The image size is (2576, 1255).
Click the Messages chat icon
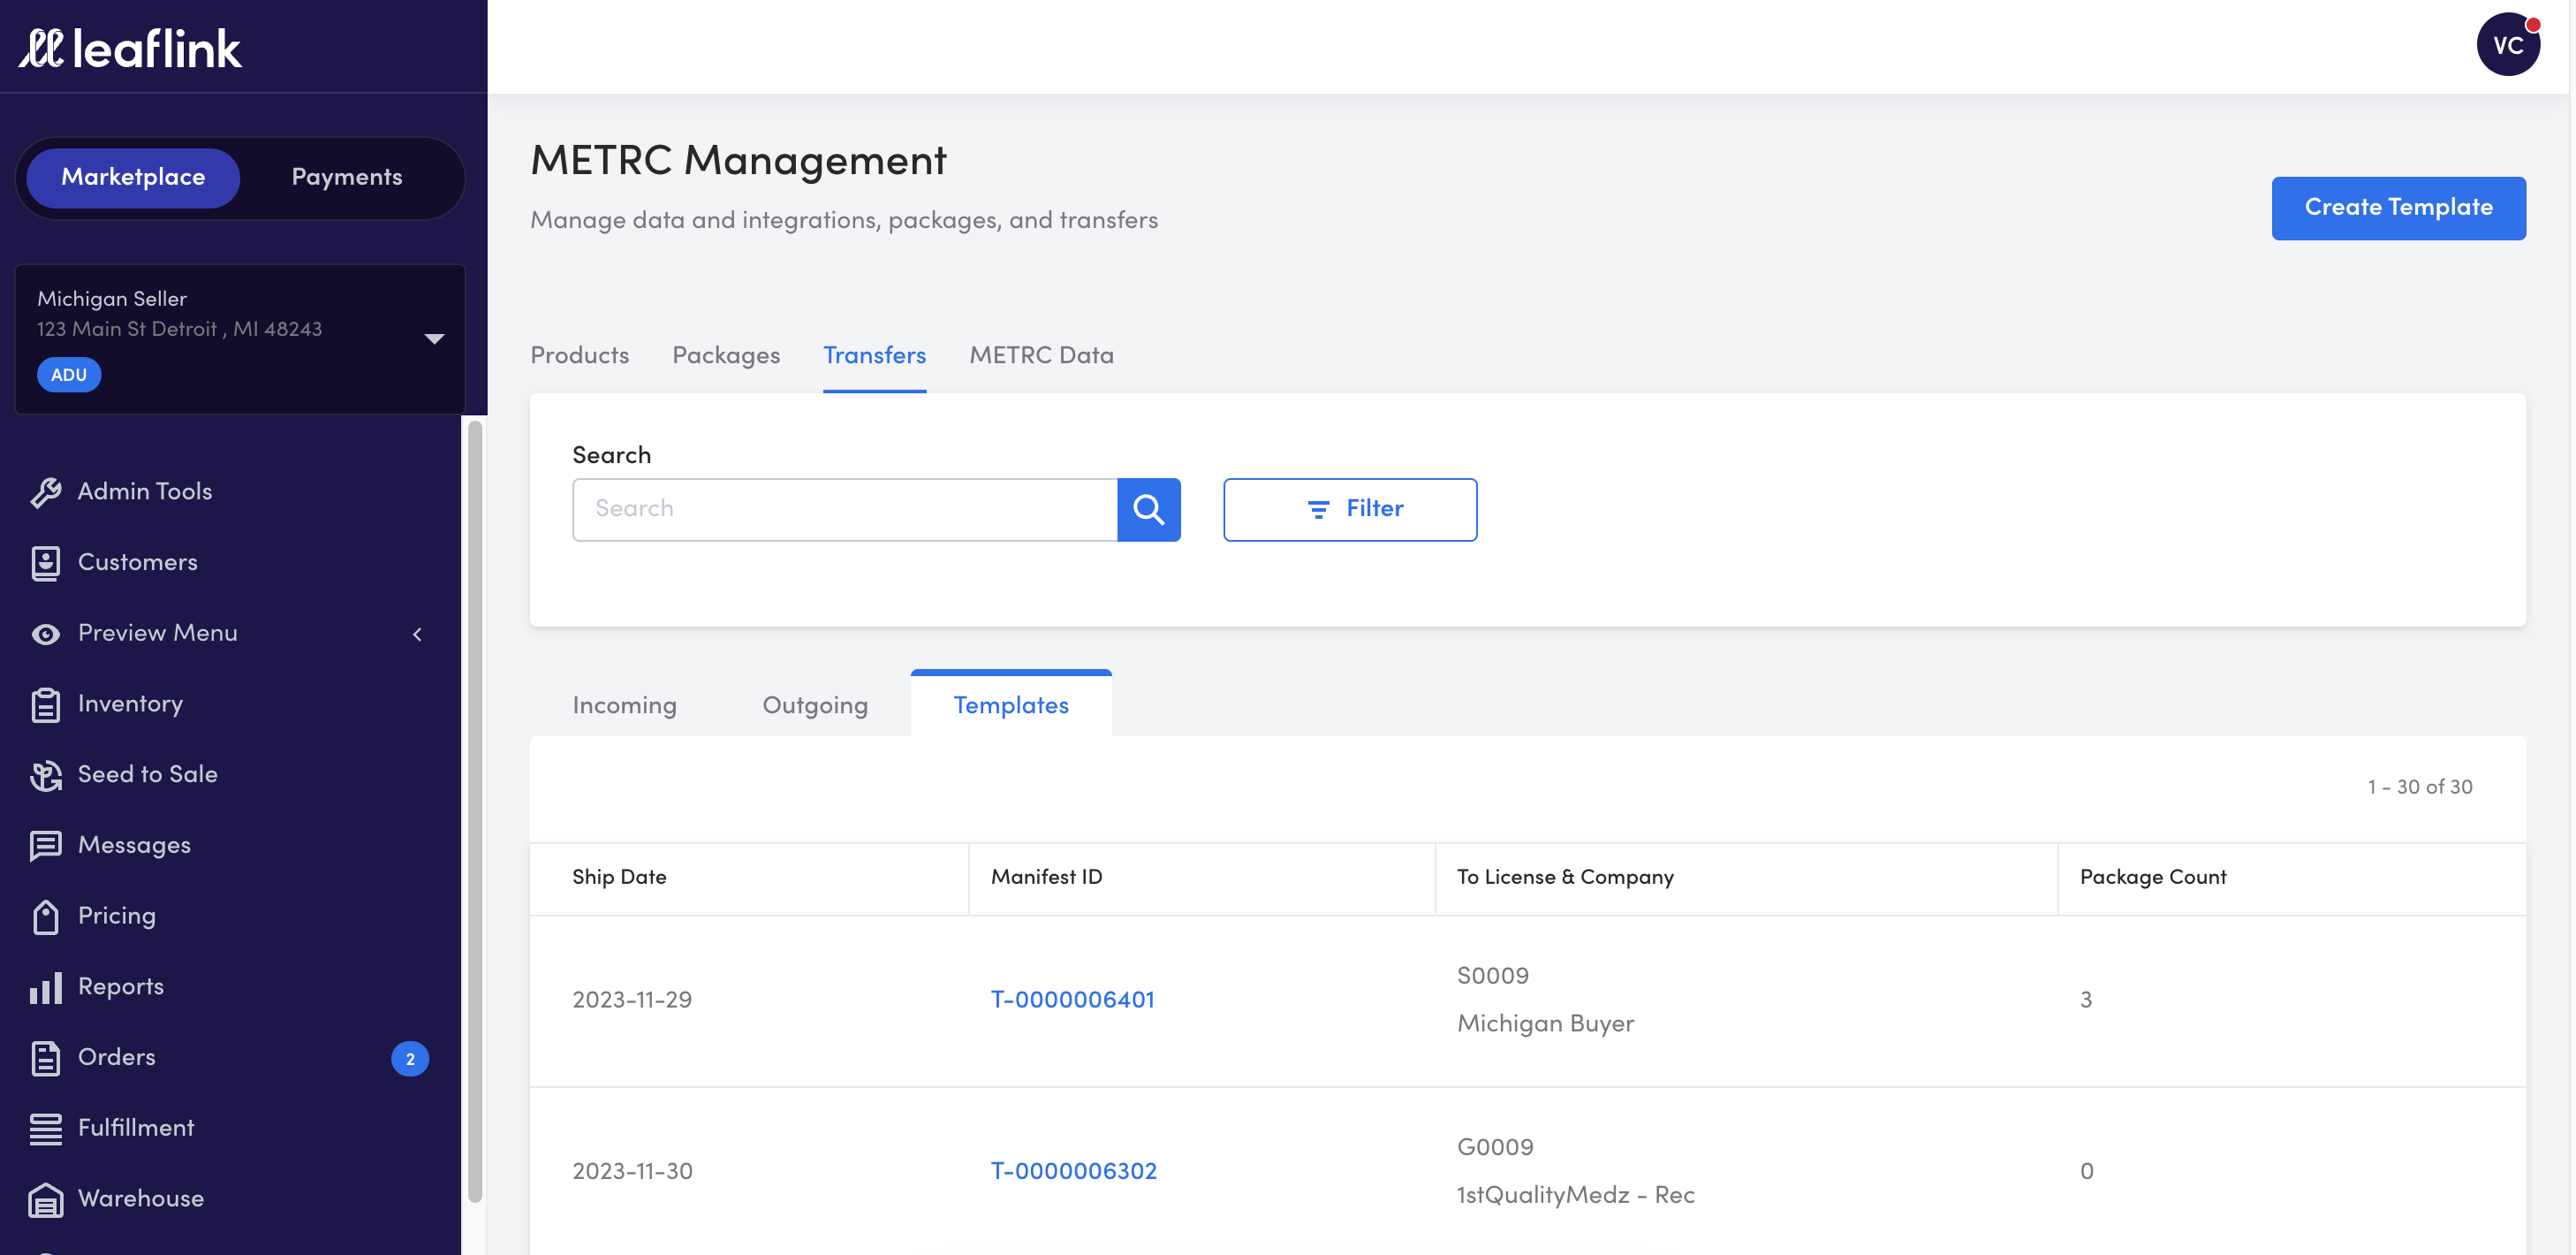pos(45,846)
